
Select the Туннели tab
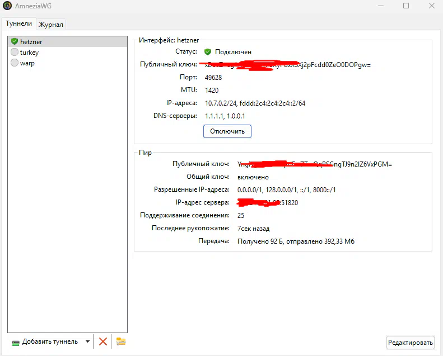pos(18,23)
